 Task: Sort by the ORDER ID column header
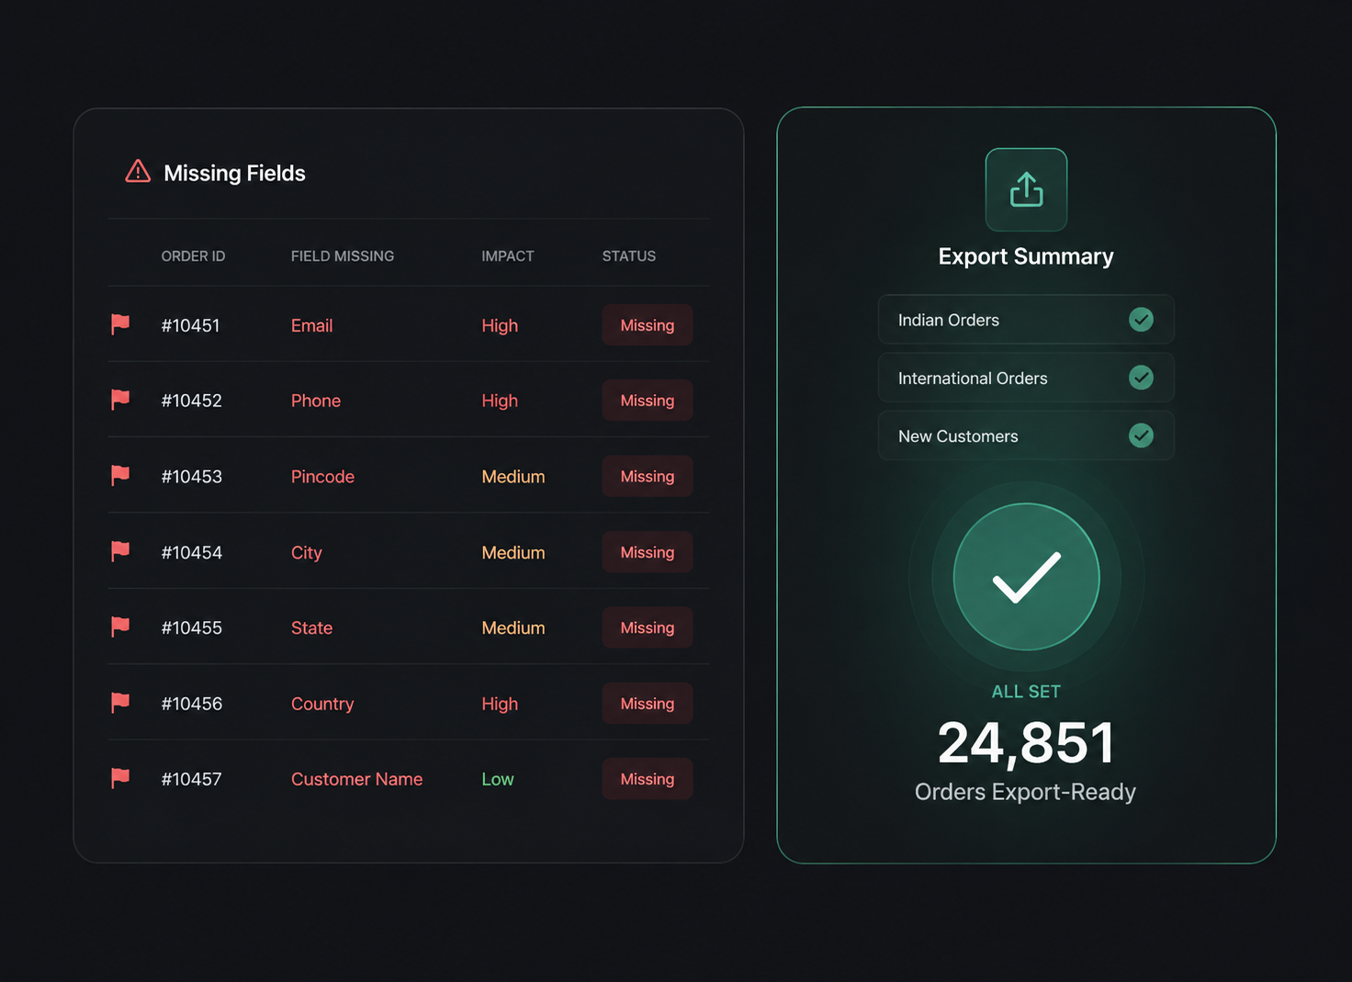pos(193,256)
